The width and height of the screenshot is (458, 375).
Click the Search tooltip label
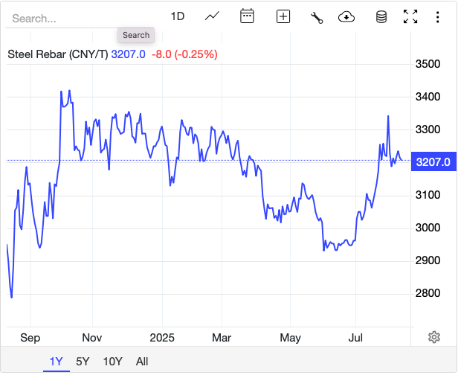pyautogui.click(x=136, y=35)
